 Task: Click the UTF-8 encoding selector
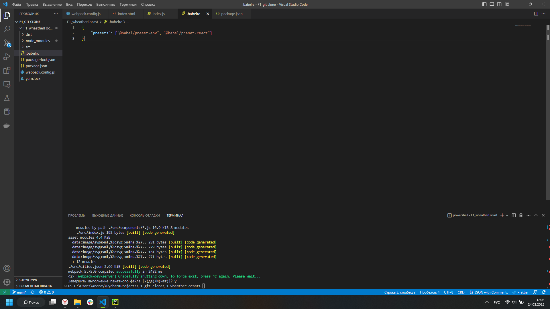[449, 292]
